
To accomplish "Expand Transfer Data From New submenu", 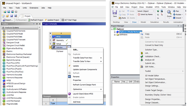I will pyautogui.click(x=87, y=58).
